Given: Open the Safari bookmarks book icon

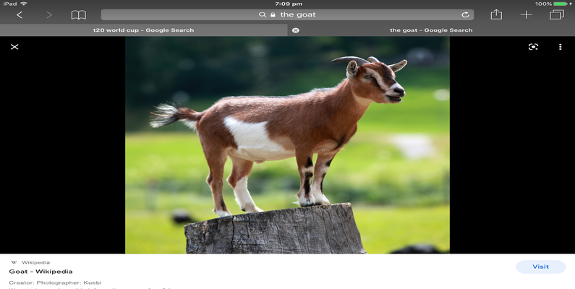Looking at the screenshot, I should coord(79,14).
